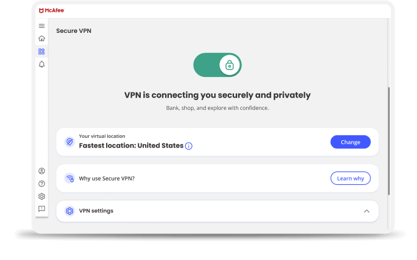
Task: Open the account profile icon
Action: [x=42, y=171]
